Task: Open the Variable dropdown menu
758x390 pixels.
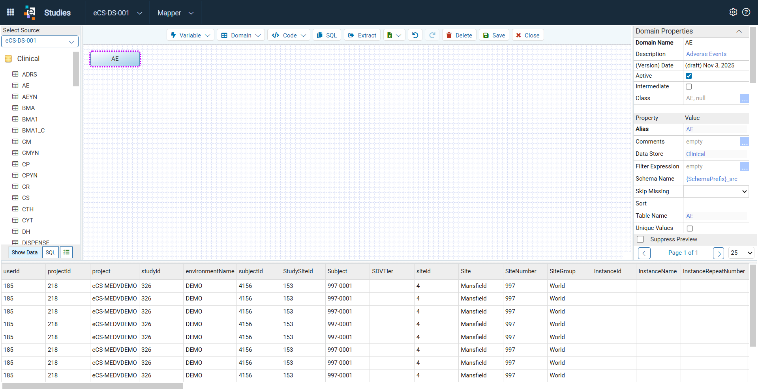Action: [x=190, y=35]
